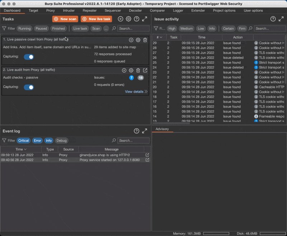The height and width of the screenshot is (236, 287).
Task: Filter issues by High severity
Action: coord(172,29)
